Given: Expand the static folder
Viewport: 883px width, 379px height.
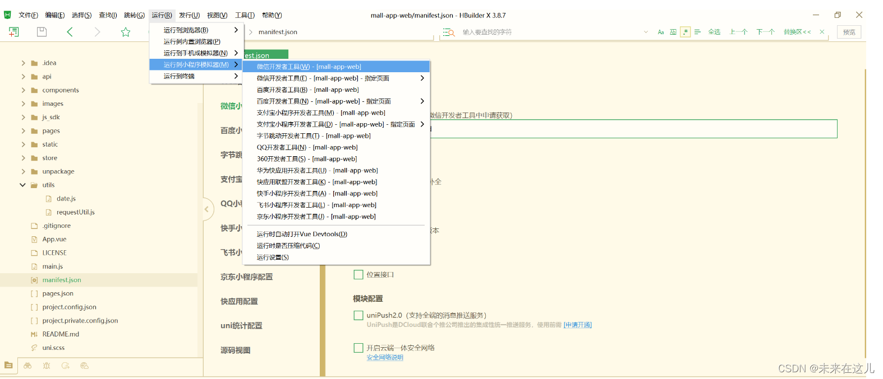Looking at the screenshot, I should 23,144.
